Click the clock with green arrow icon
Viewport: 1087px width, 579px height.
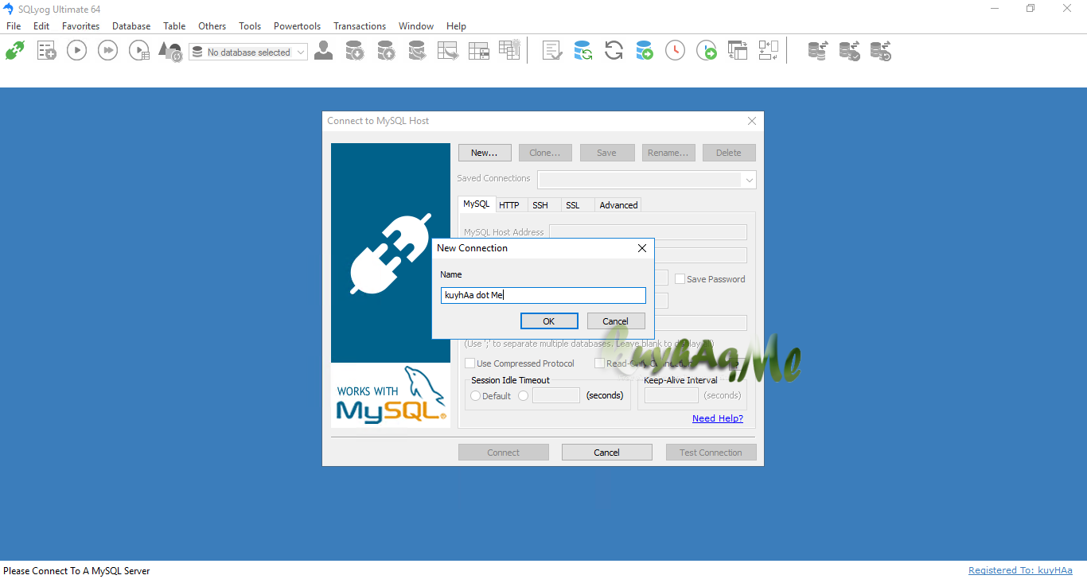click(707, 51)
